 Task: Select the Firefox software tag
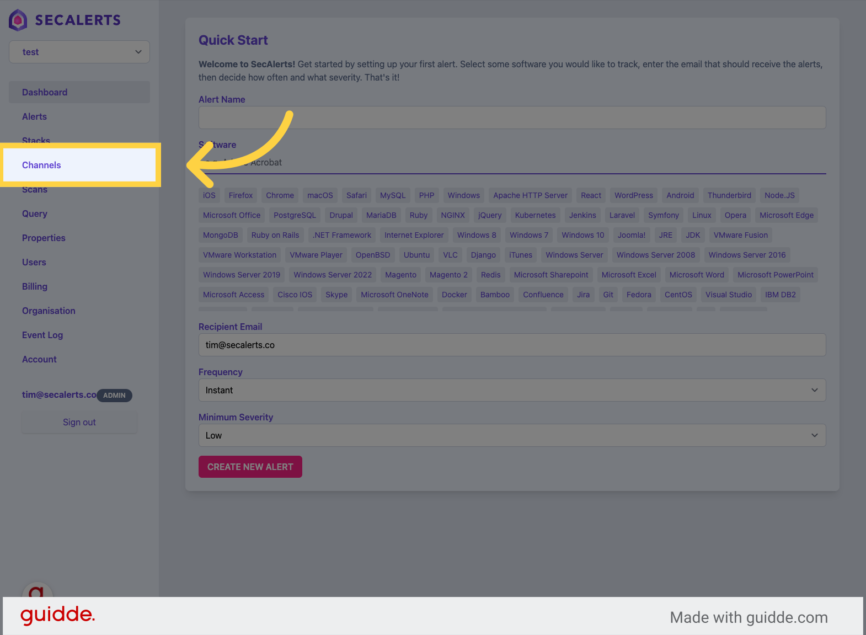click(240, 195)
